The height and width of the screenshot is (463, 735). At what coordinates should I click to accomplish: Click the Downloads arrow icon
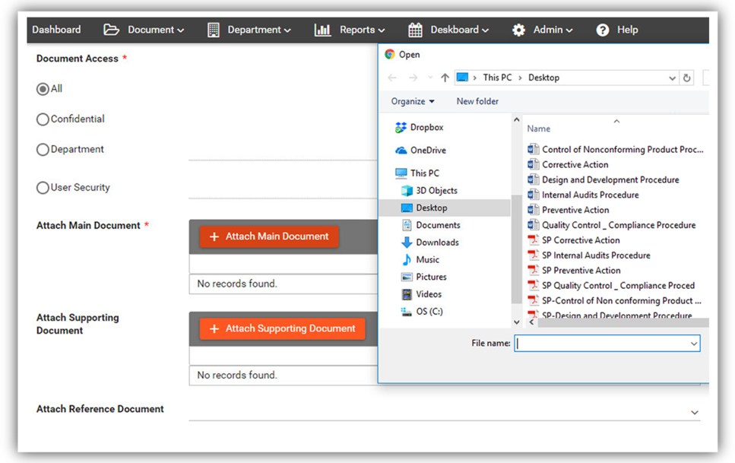[407, 243]
